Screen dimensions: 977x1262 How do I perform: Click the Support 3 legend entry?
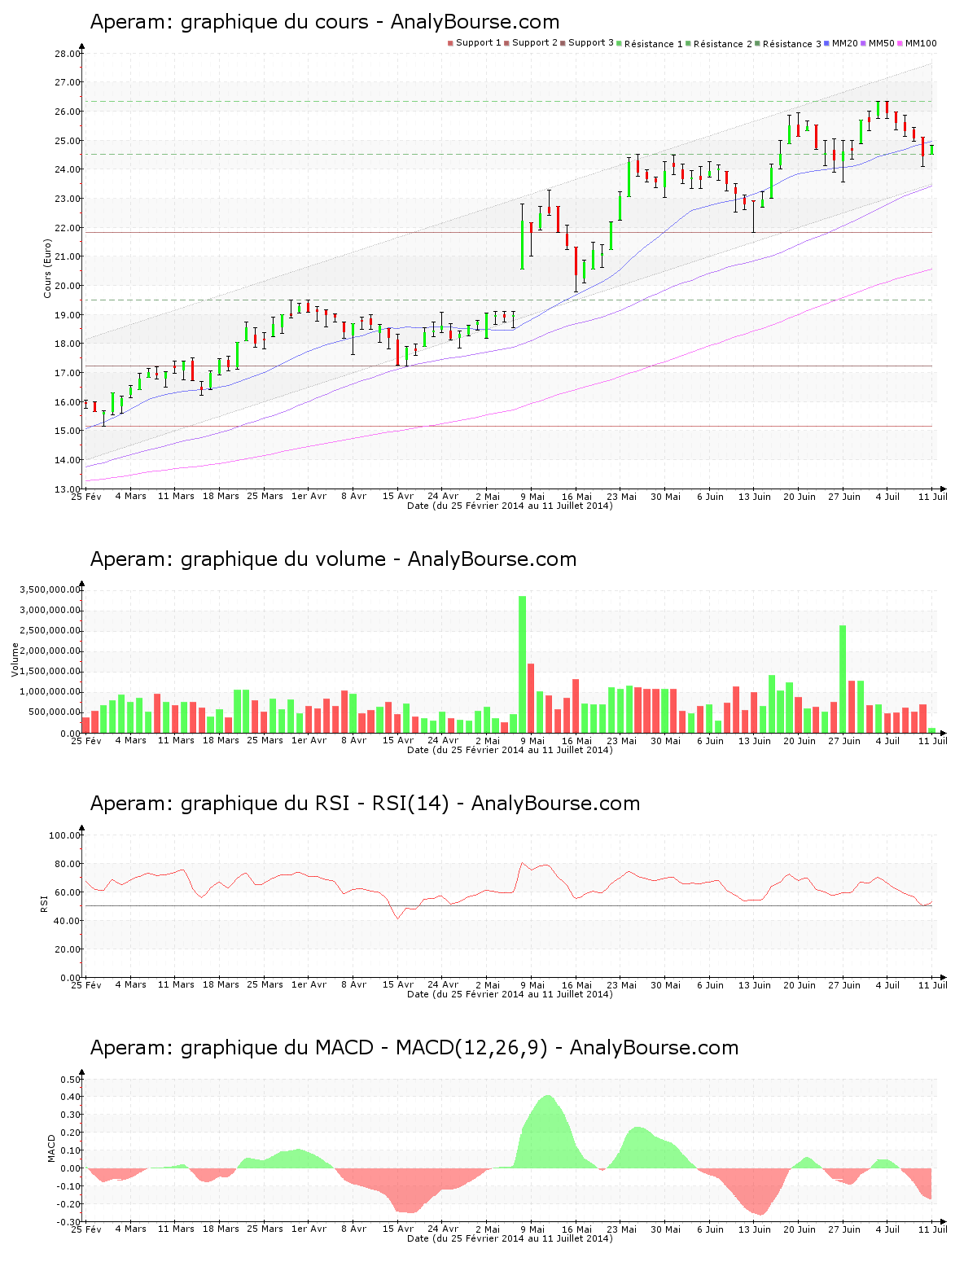click(590, 43)
